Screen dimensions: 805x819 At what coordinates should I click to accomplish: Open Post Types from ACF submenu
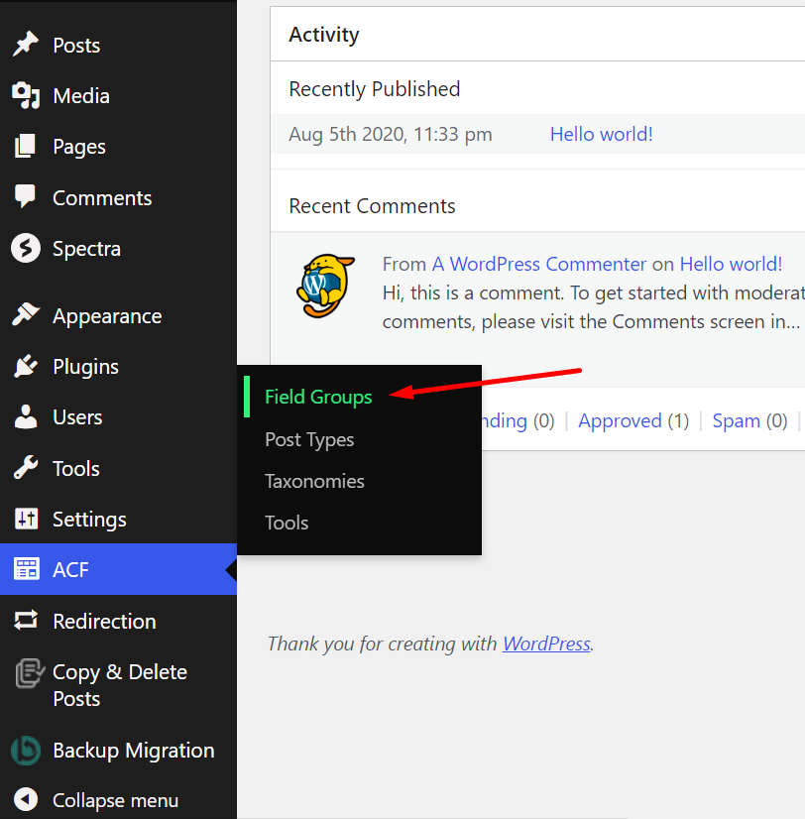(309, 439)
